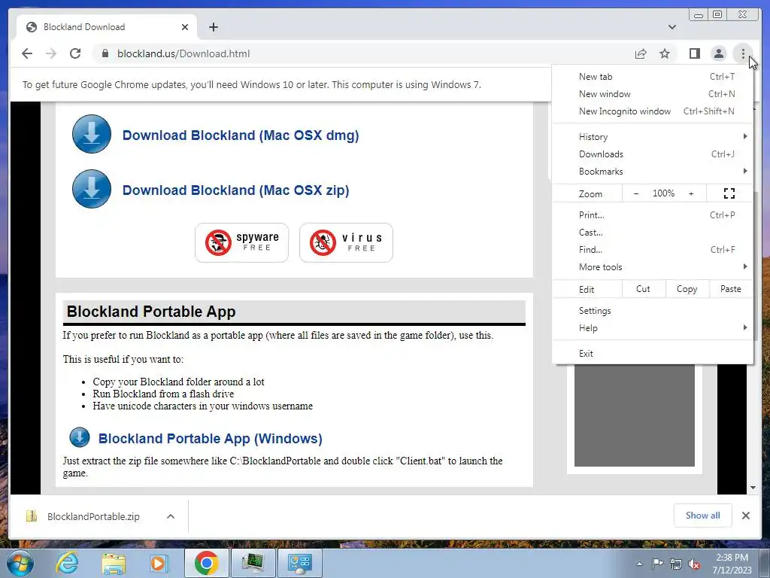Open the Chrome profile avatar icon
Screen dimensions: 770x578
pyautogui.click(x=718, y=53)
